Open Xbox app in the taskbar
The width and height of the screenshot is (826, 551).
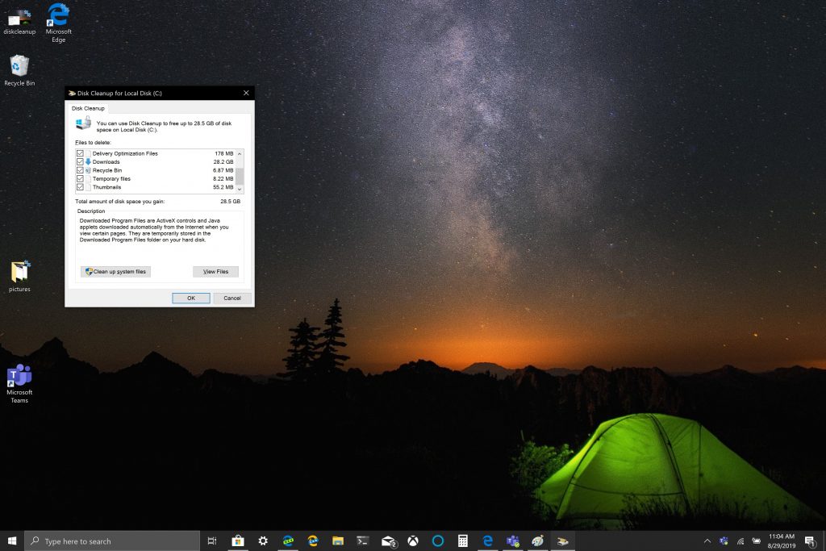coord(412,541)
